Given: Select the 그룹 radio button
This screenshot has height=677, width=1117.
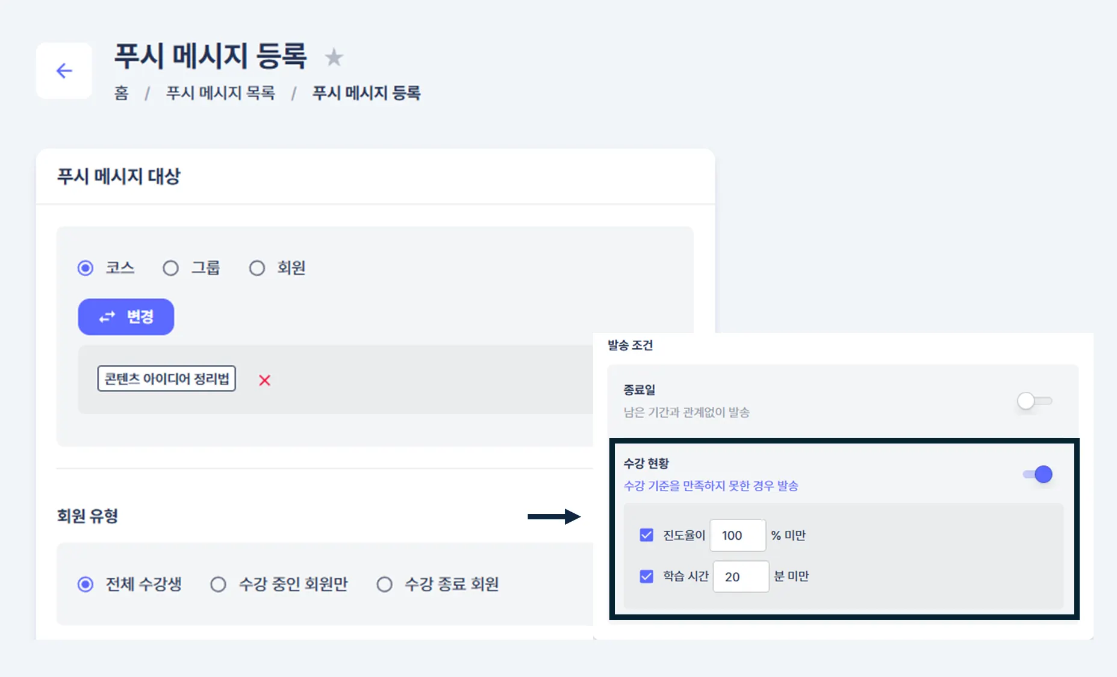Looking at the screenshot, I should point(171,268).
